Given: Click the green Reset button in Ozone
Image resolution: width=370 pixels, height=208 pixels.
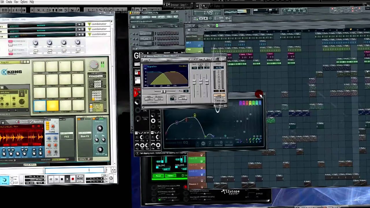Looking at the screenshot, I should click(x=158, y=176).
